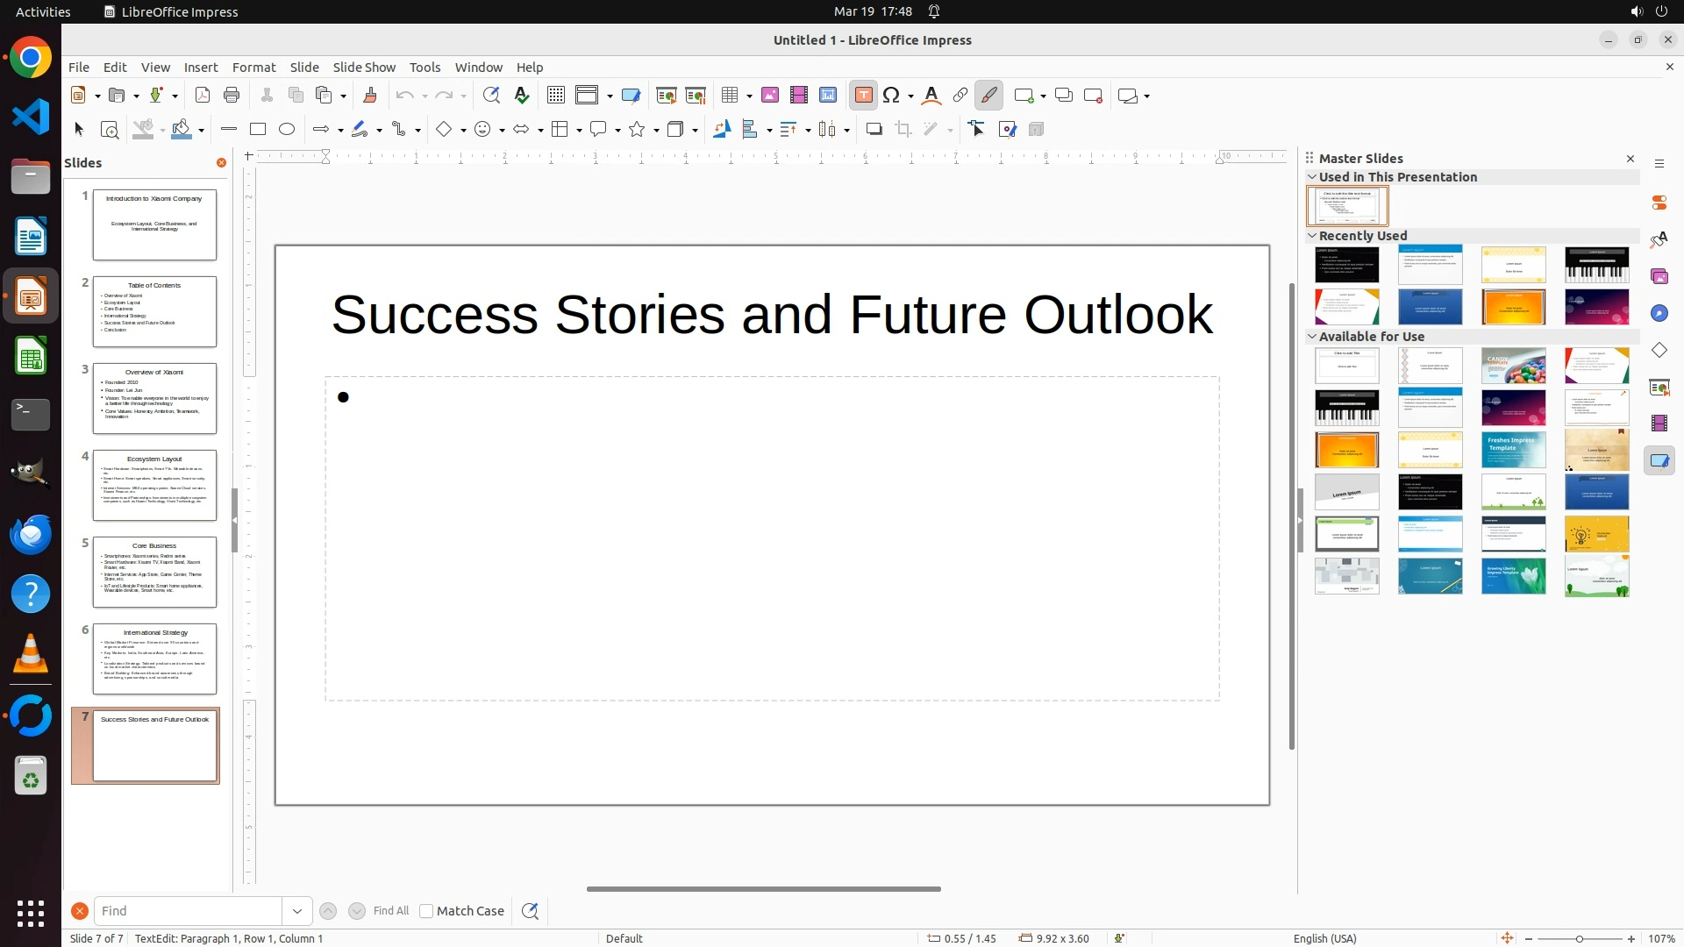The height and width of the screenshot is (947, 1684).
Task: Click the Export as PDF icon
Action: pos(203,96)
